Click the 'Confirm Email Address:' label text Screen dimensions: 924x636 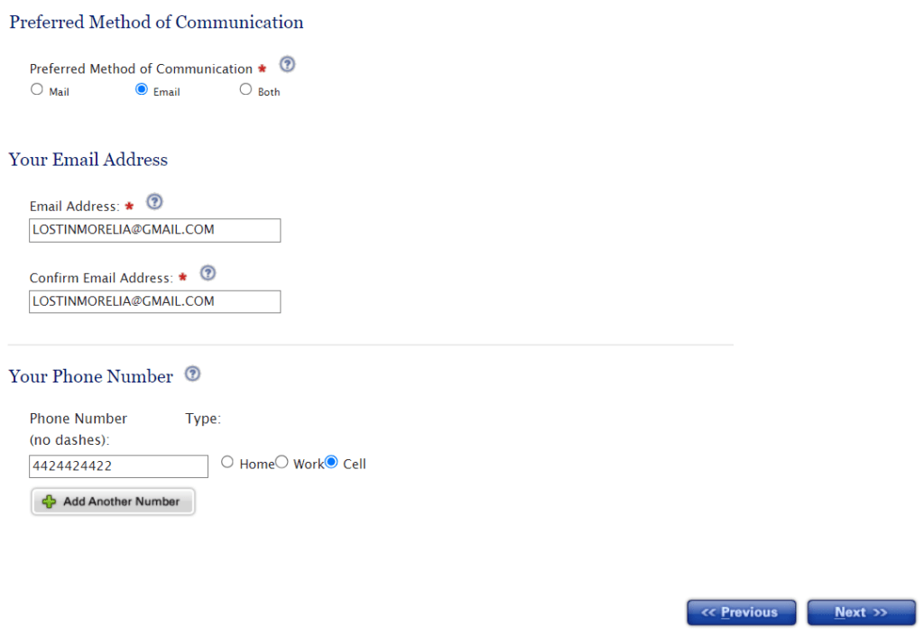(x=101, y=278)
